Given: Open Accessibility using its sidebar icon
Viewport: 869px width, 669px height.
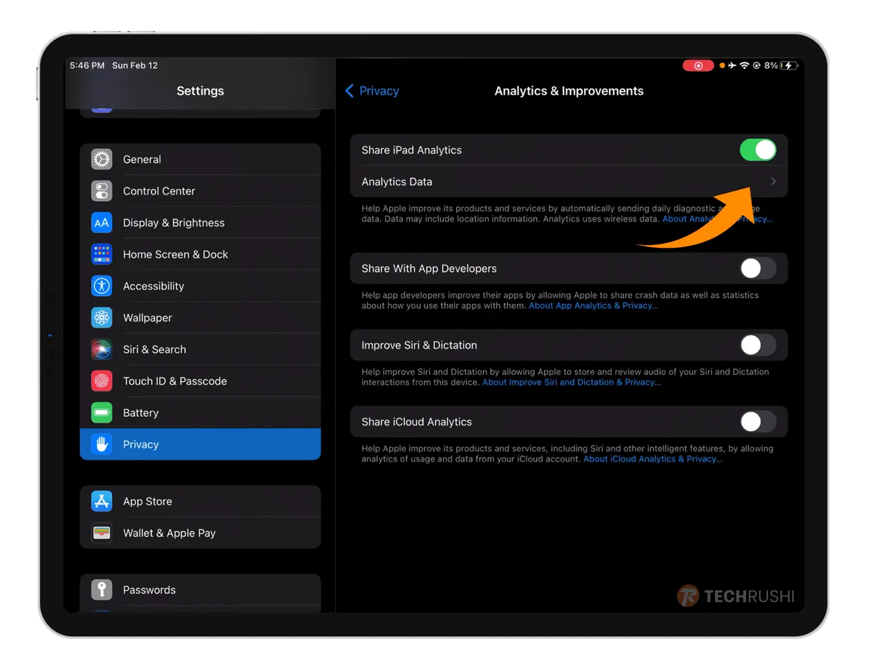Looking at the screenshot, I should [102, 286].
